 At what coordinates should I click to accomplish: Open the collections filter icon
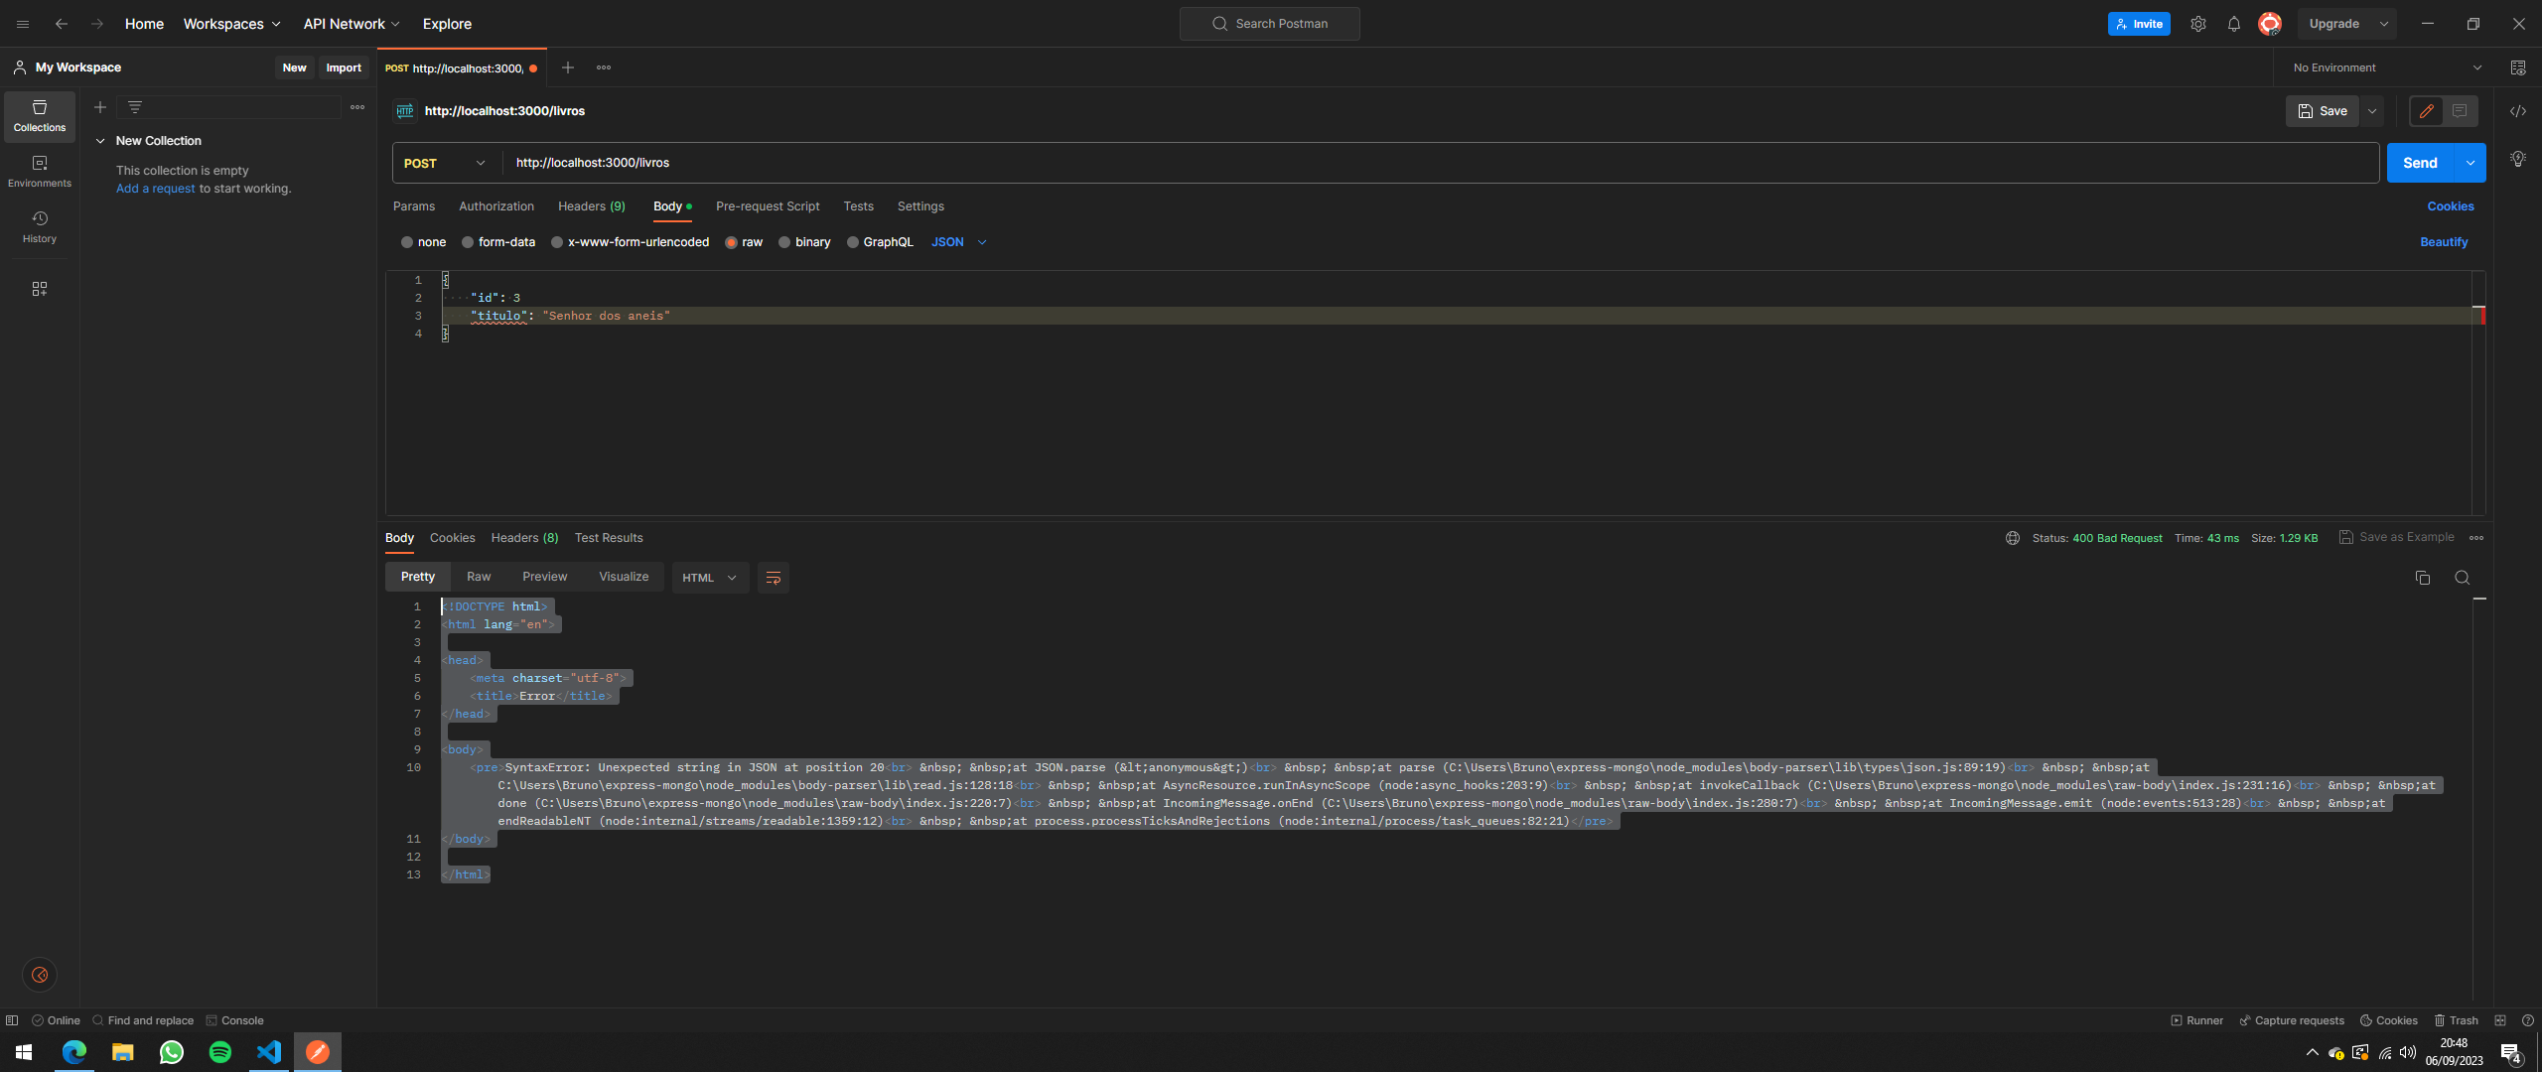tap(135, 107)
